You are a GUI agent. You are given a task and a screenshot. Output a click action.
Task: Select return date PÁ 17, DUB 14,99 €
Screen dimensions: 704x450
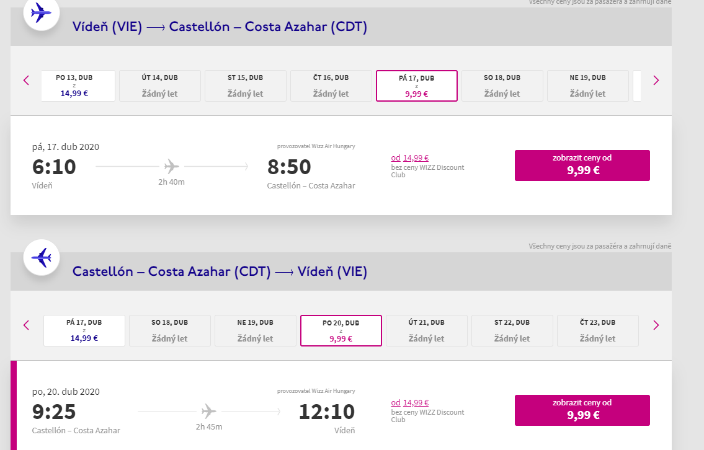pos(84,330)
